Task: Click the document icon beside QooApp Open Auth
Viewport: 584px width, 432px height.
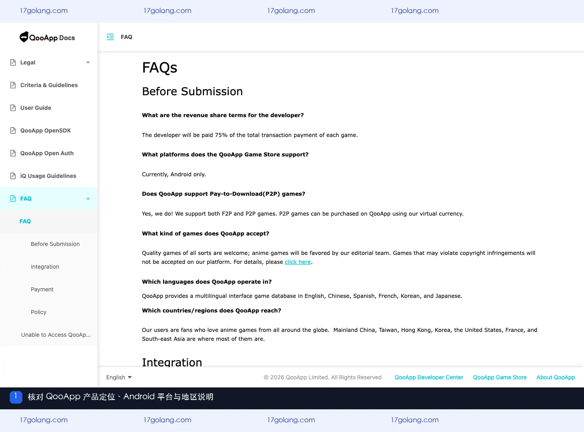Action: pos(13,153)
